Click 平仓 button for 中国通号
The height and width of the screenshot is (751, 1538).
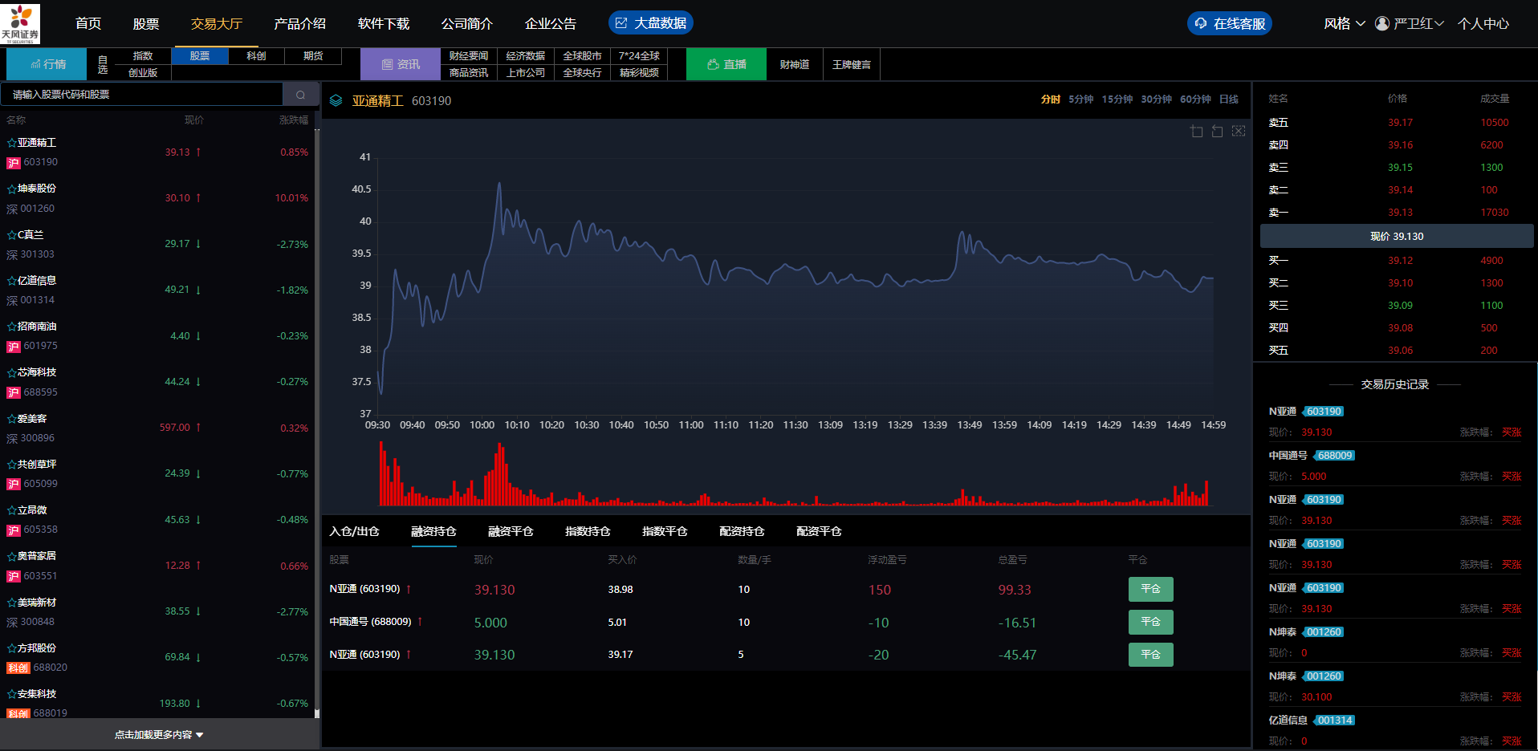pyautogui.click(x=1150, y=622)
